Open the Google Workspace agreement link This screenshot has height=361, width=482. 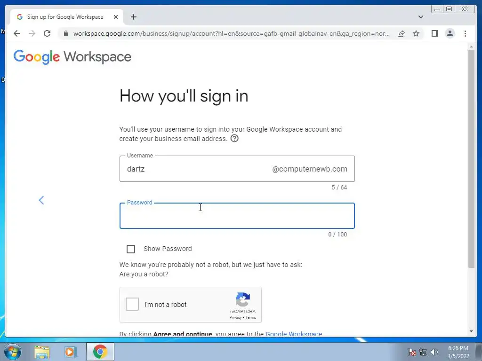[294, 334]
